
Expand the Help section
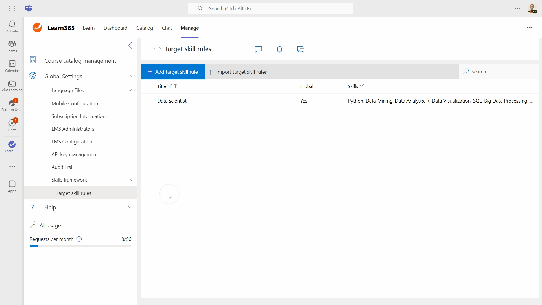130,207
